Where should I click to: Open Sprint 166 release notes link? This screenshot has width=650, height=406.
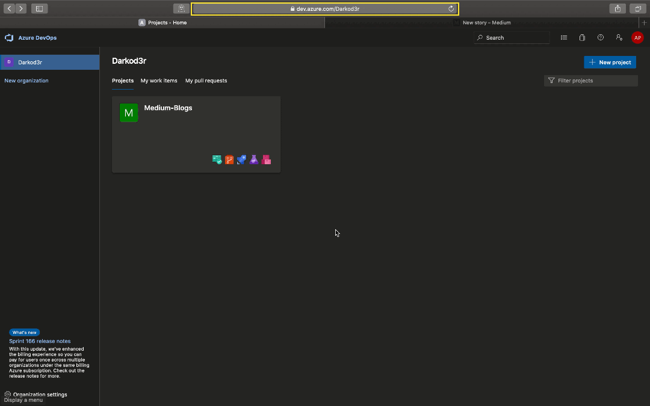(40, 341)
